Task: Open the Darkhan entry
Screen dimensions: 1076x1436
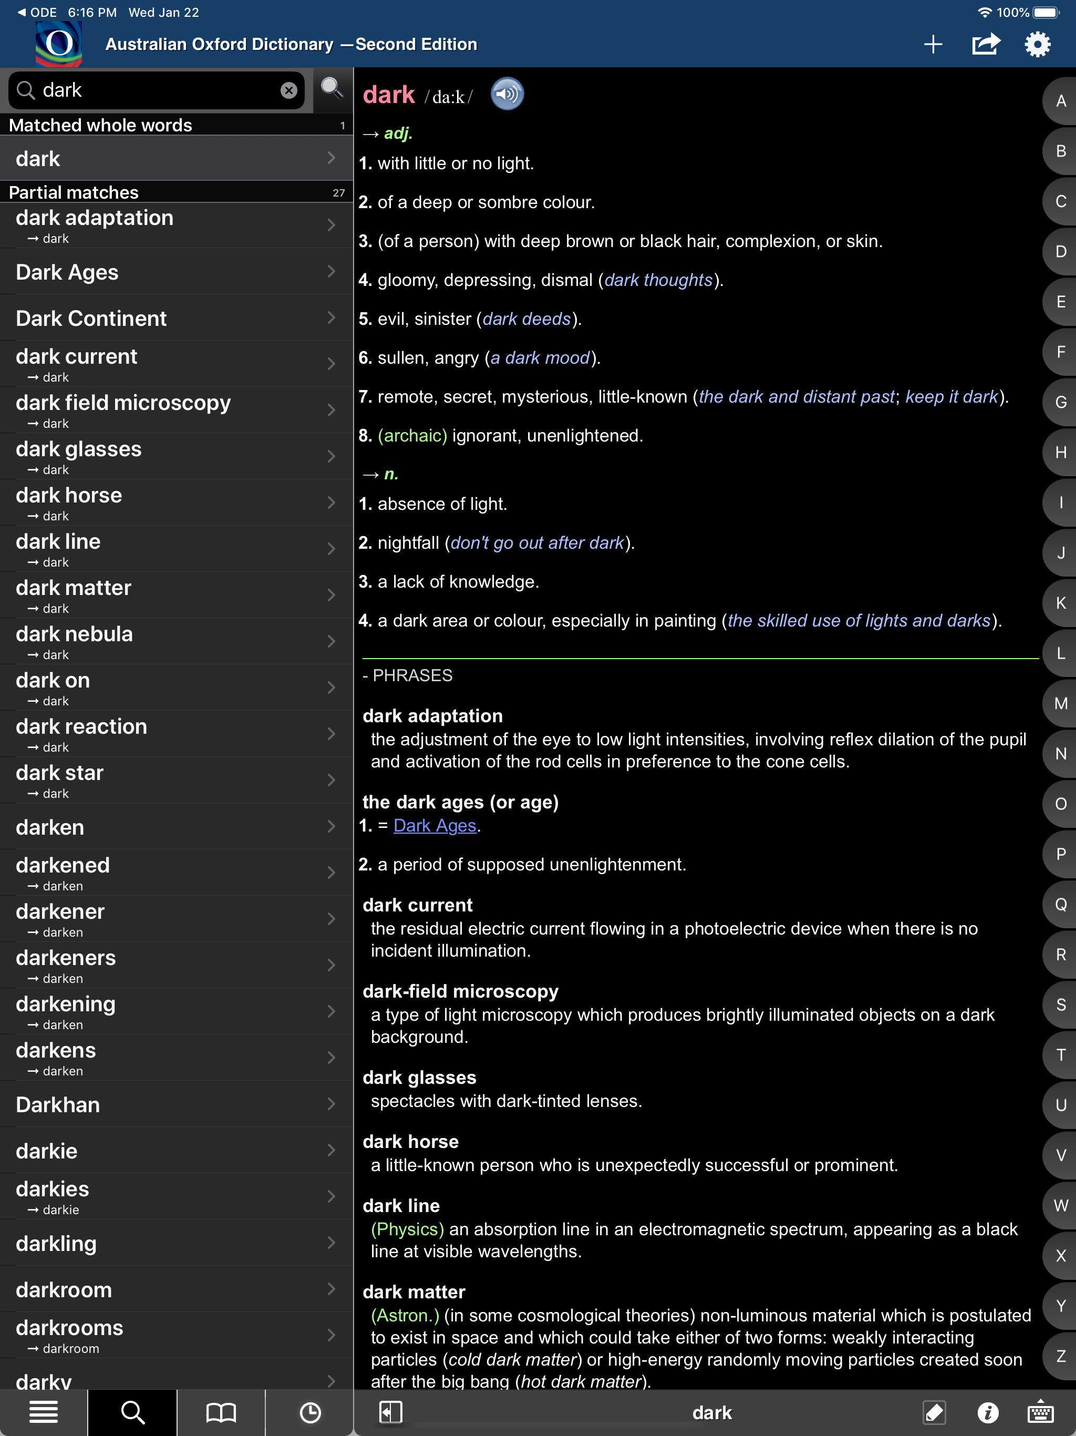Action: (177, 1104)
